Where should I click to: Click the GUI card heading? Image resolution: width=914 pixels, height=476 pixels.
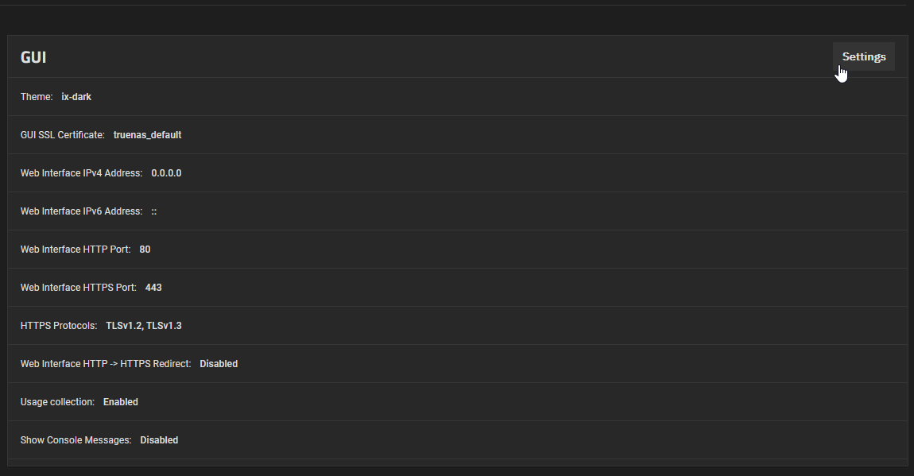tap(33, 58)
